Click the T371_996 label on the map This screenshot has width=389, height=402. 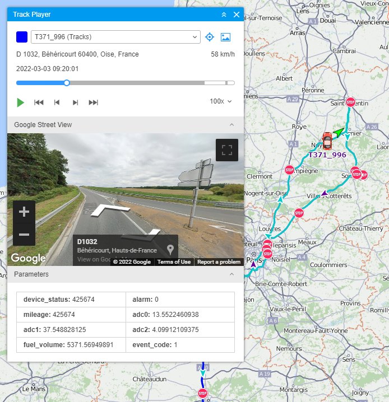click(x=327, y=155)
